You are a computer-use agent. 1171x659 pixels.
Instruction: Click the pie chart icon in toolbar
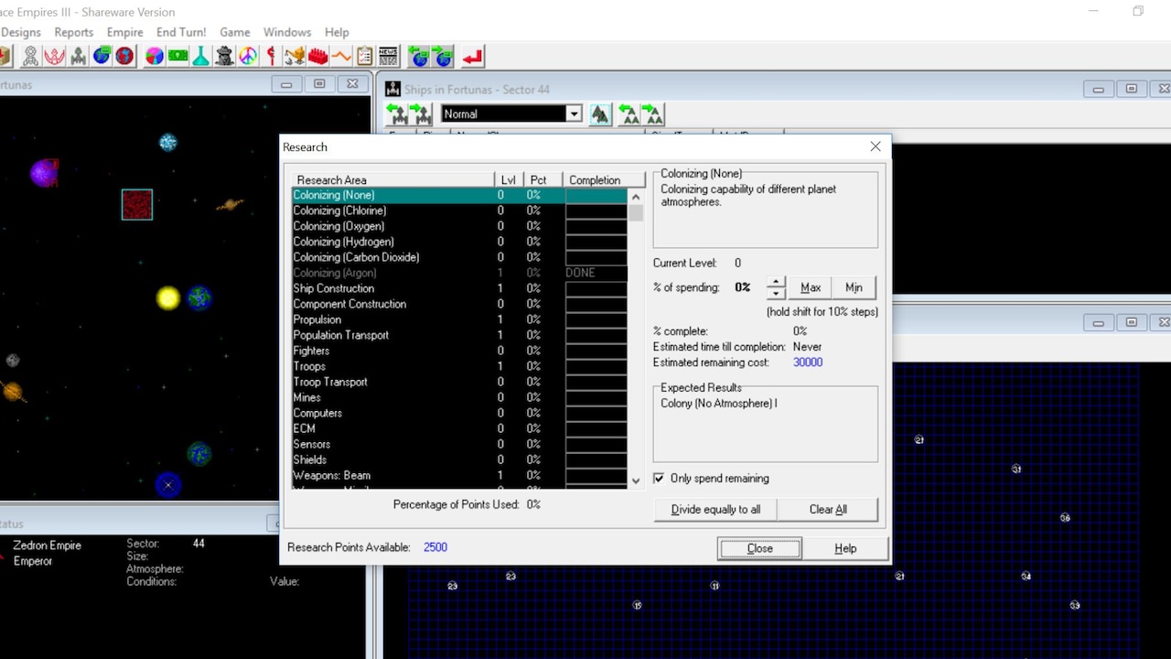tap(155, 57)
